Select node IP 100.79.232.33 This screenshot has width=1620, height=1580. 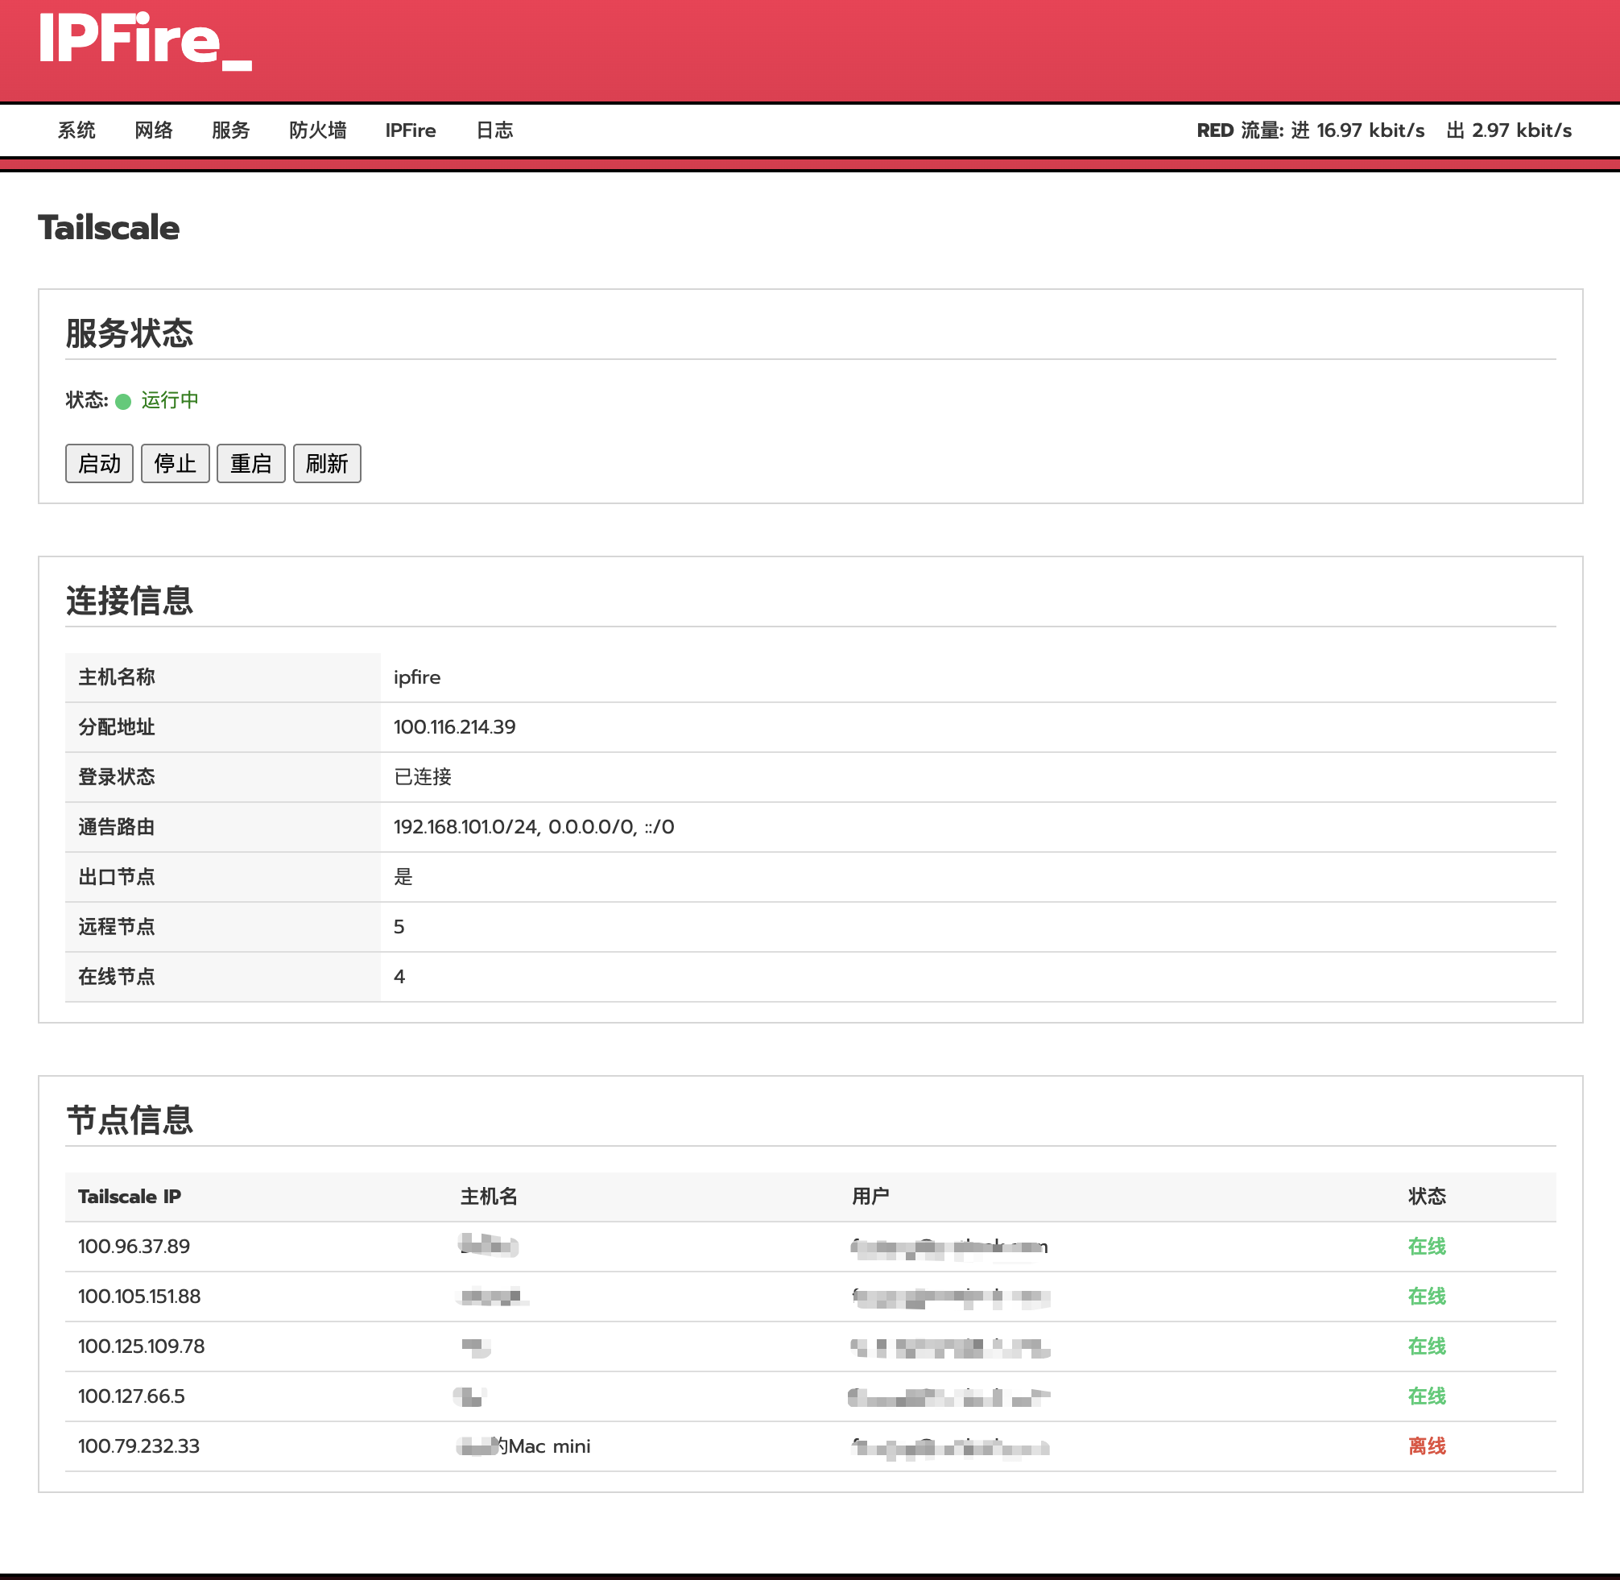click(139, 1446)
